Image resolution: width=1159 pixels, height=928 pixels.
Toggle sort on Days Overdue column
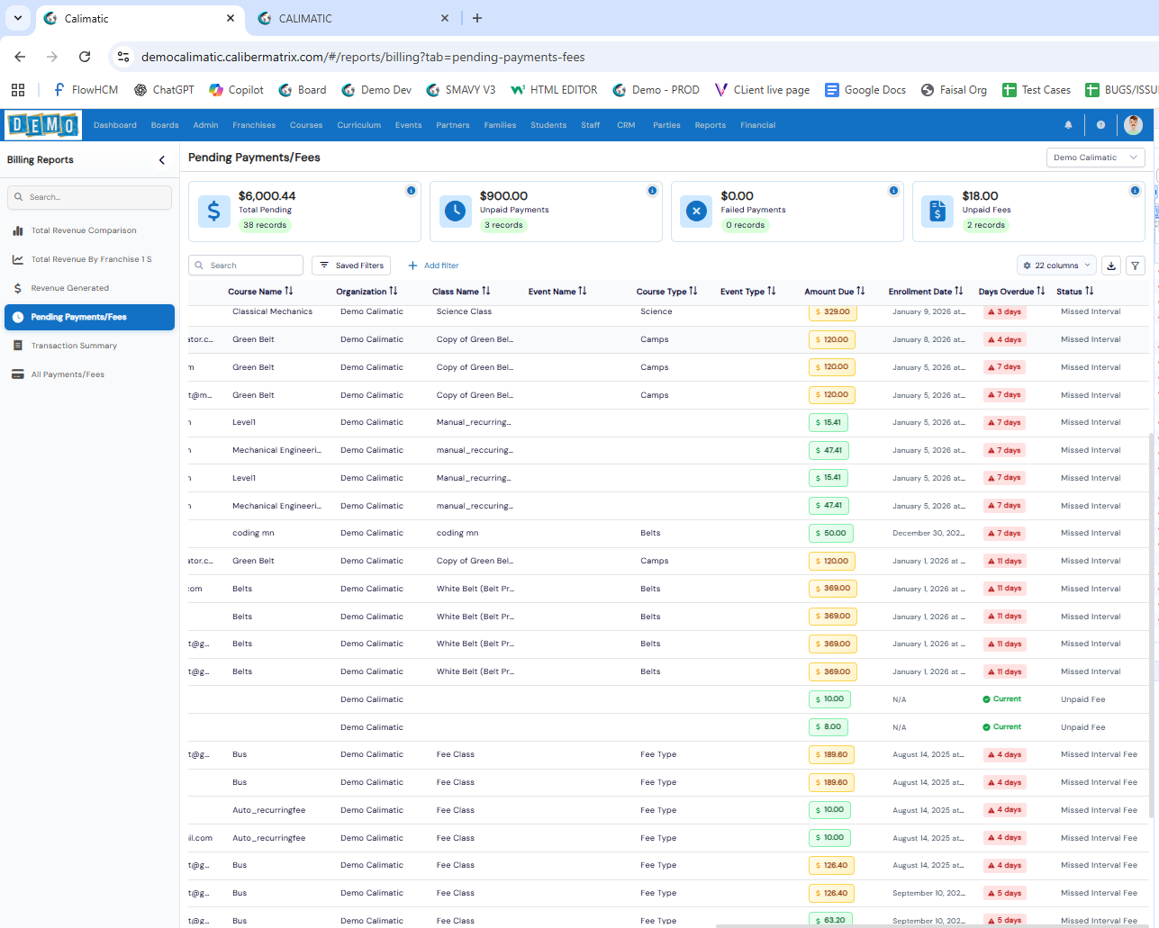[1040, 291]
